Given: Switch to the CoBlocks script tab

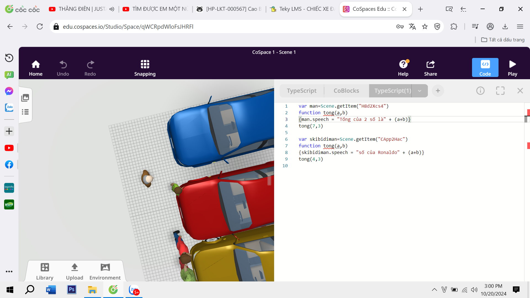Looking at the screenshot, I should pos(346,91).
